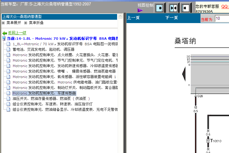Click document icon beside 车速传感器 entry
Image resolution: width=229 pixels, height=153 pixels.
pyautogui.click(x=8, y=93)
